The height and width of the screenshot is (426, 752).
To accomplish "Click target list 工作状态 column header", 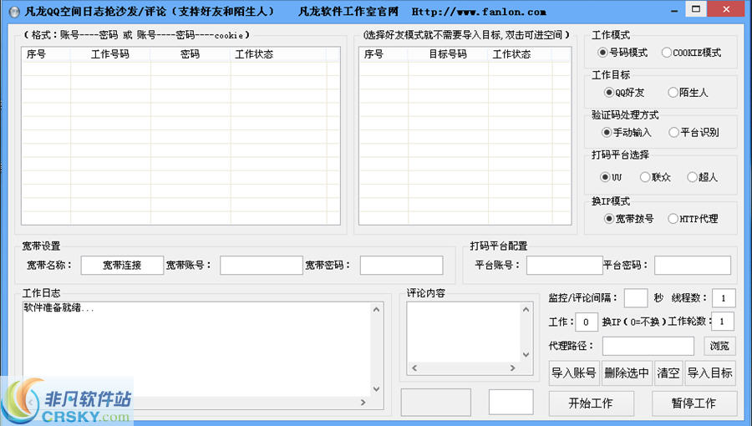I will (521, 54).
